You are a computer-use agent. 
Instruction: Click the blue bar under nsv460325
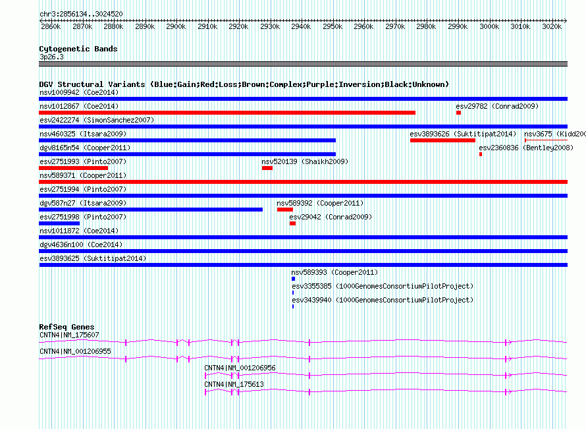(x=187, y=140)
